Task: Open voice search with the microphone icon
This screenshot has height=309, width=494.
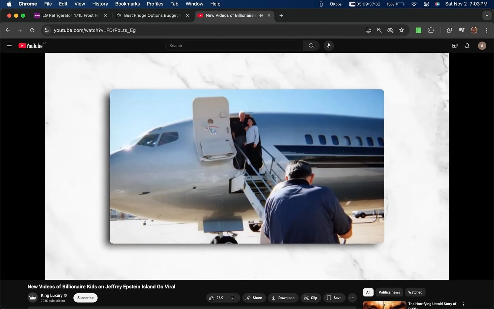Action: 328,45
